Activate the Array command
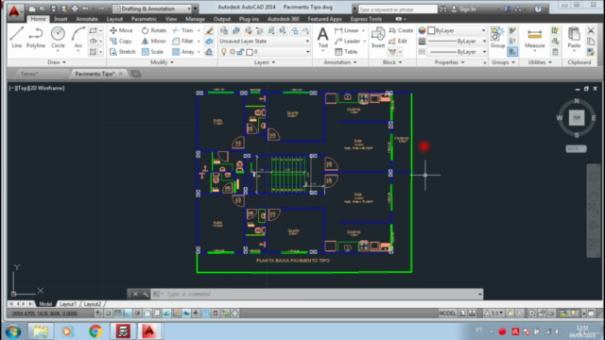Viewport: 605px width, 340px height. click(x=183, y=52)
